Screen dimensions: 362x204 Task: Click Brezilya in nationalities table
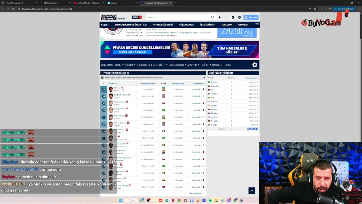(x=214, y=82)
